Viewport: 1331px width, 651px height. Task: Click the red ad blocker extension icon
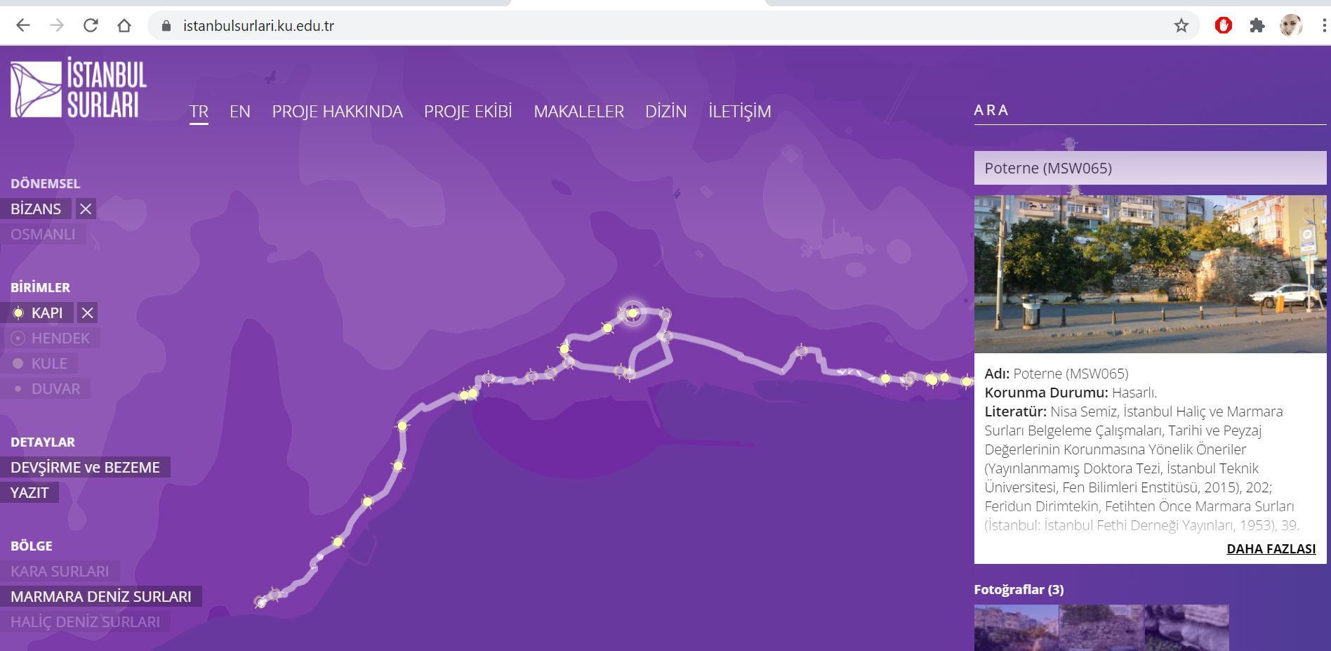tap(1223, 26)
